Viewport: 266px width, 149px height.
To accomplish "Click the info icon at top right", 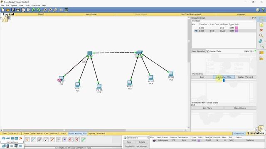I will pyautogui.click(x=258, y=10).
